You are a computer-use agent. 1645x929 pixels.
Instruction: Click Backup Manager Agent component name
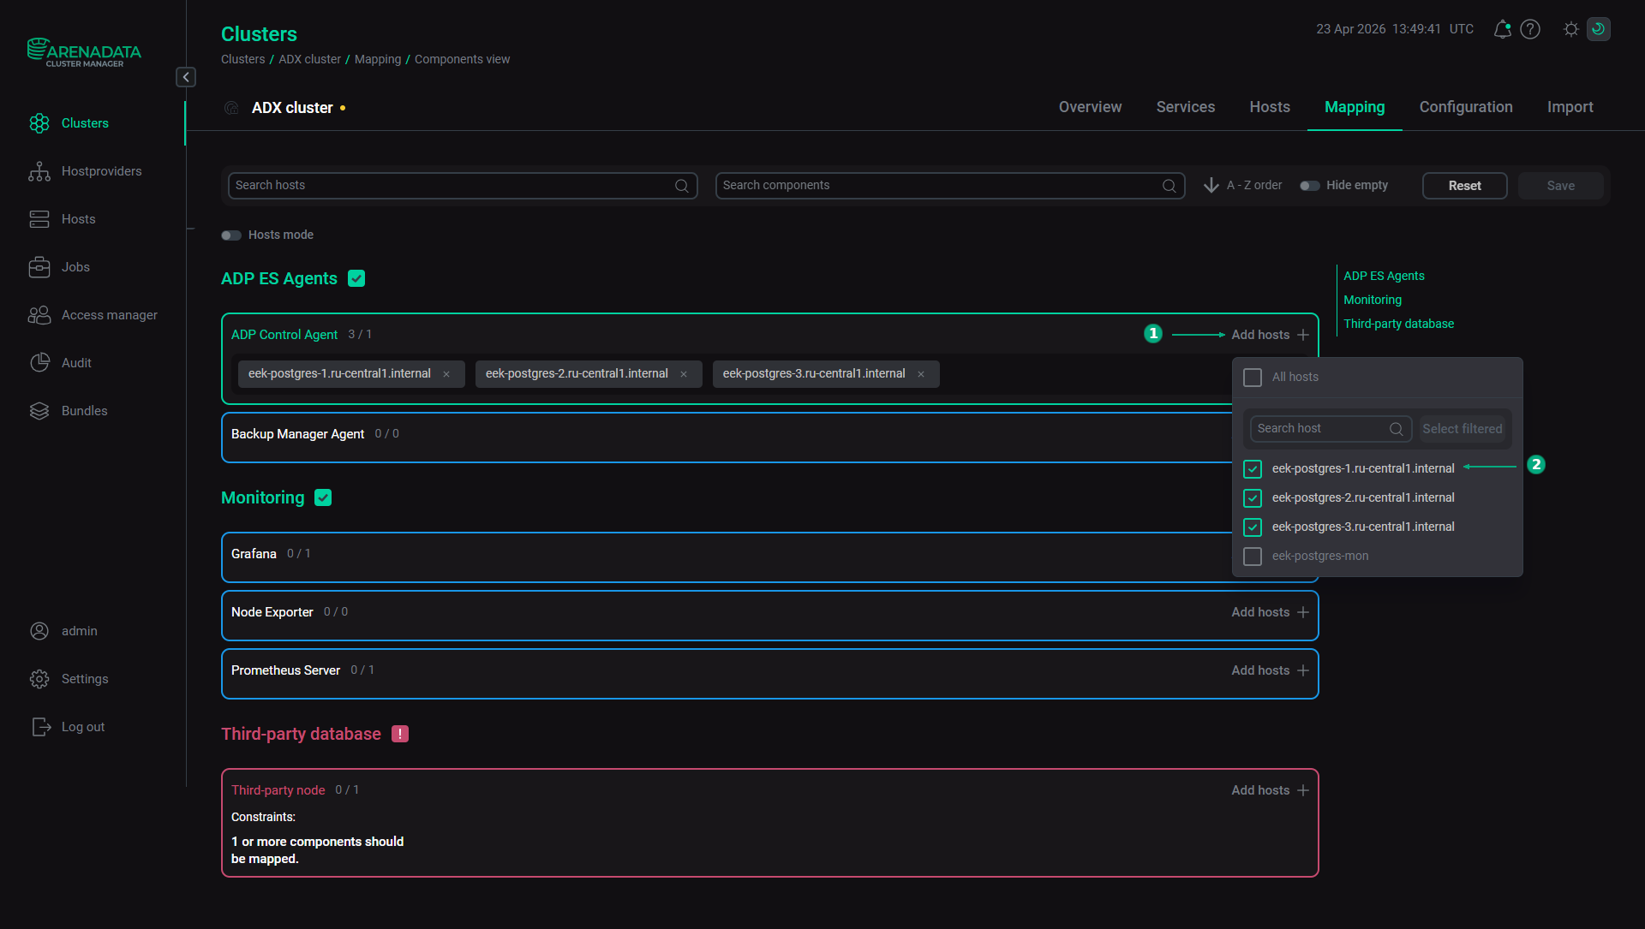(x=297, y=434)
